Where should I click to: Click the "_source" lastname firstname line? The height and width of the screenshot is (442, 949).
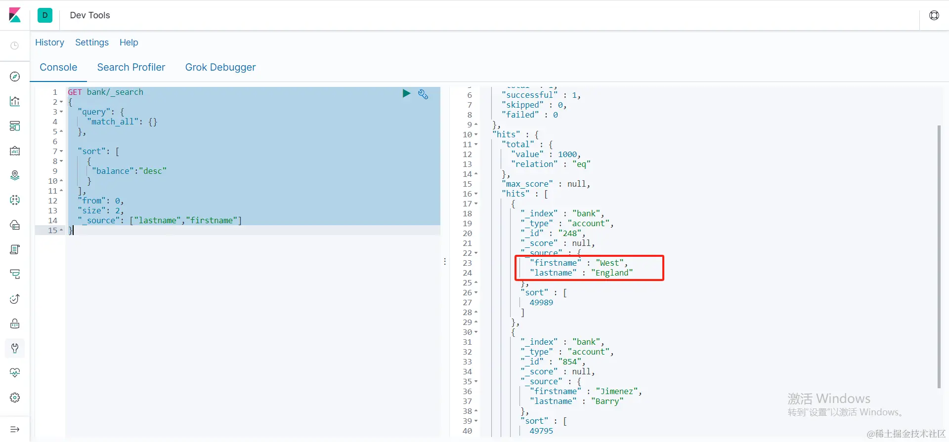tap(160, 220)
